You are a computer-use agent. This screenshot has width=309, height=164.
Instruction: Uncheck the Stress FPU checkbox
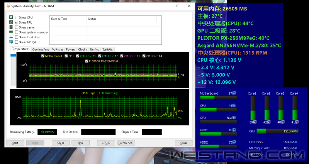pyautogui.click(x=17, y=22)
